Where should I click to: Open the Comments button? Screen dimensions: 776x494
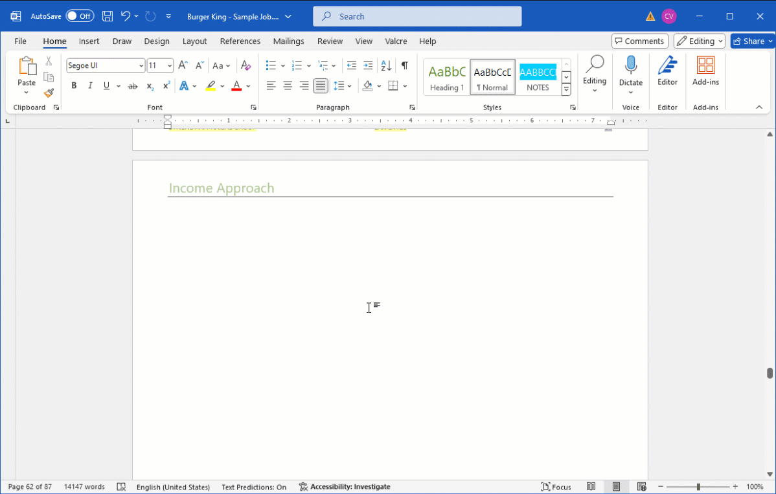(639, 41)
